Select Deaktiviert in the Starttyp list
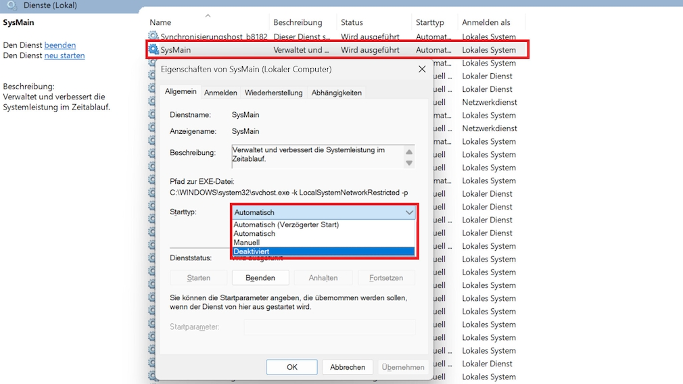The height and width of the screenshot is (384, 683). 323,251
